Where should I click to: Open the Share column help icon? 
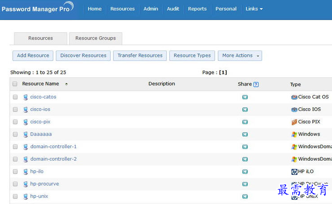pyautogui.click(x=256, y=85)
